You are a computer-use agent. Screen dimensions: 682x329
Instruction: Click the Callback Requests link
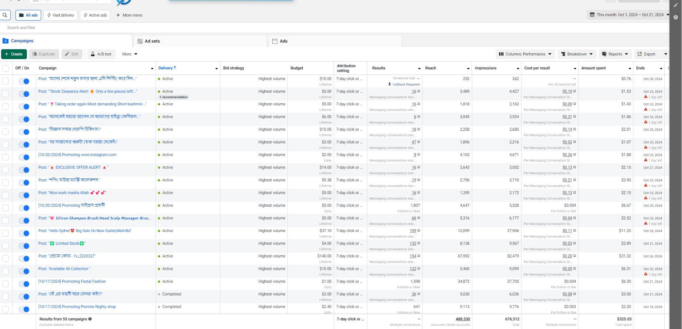[x=406, y=84]
